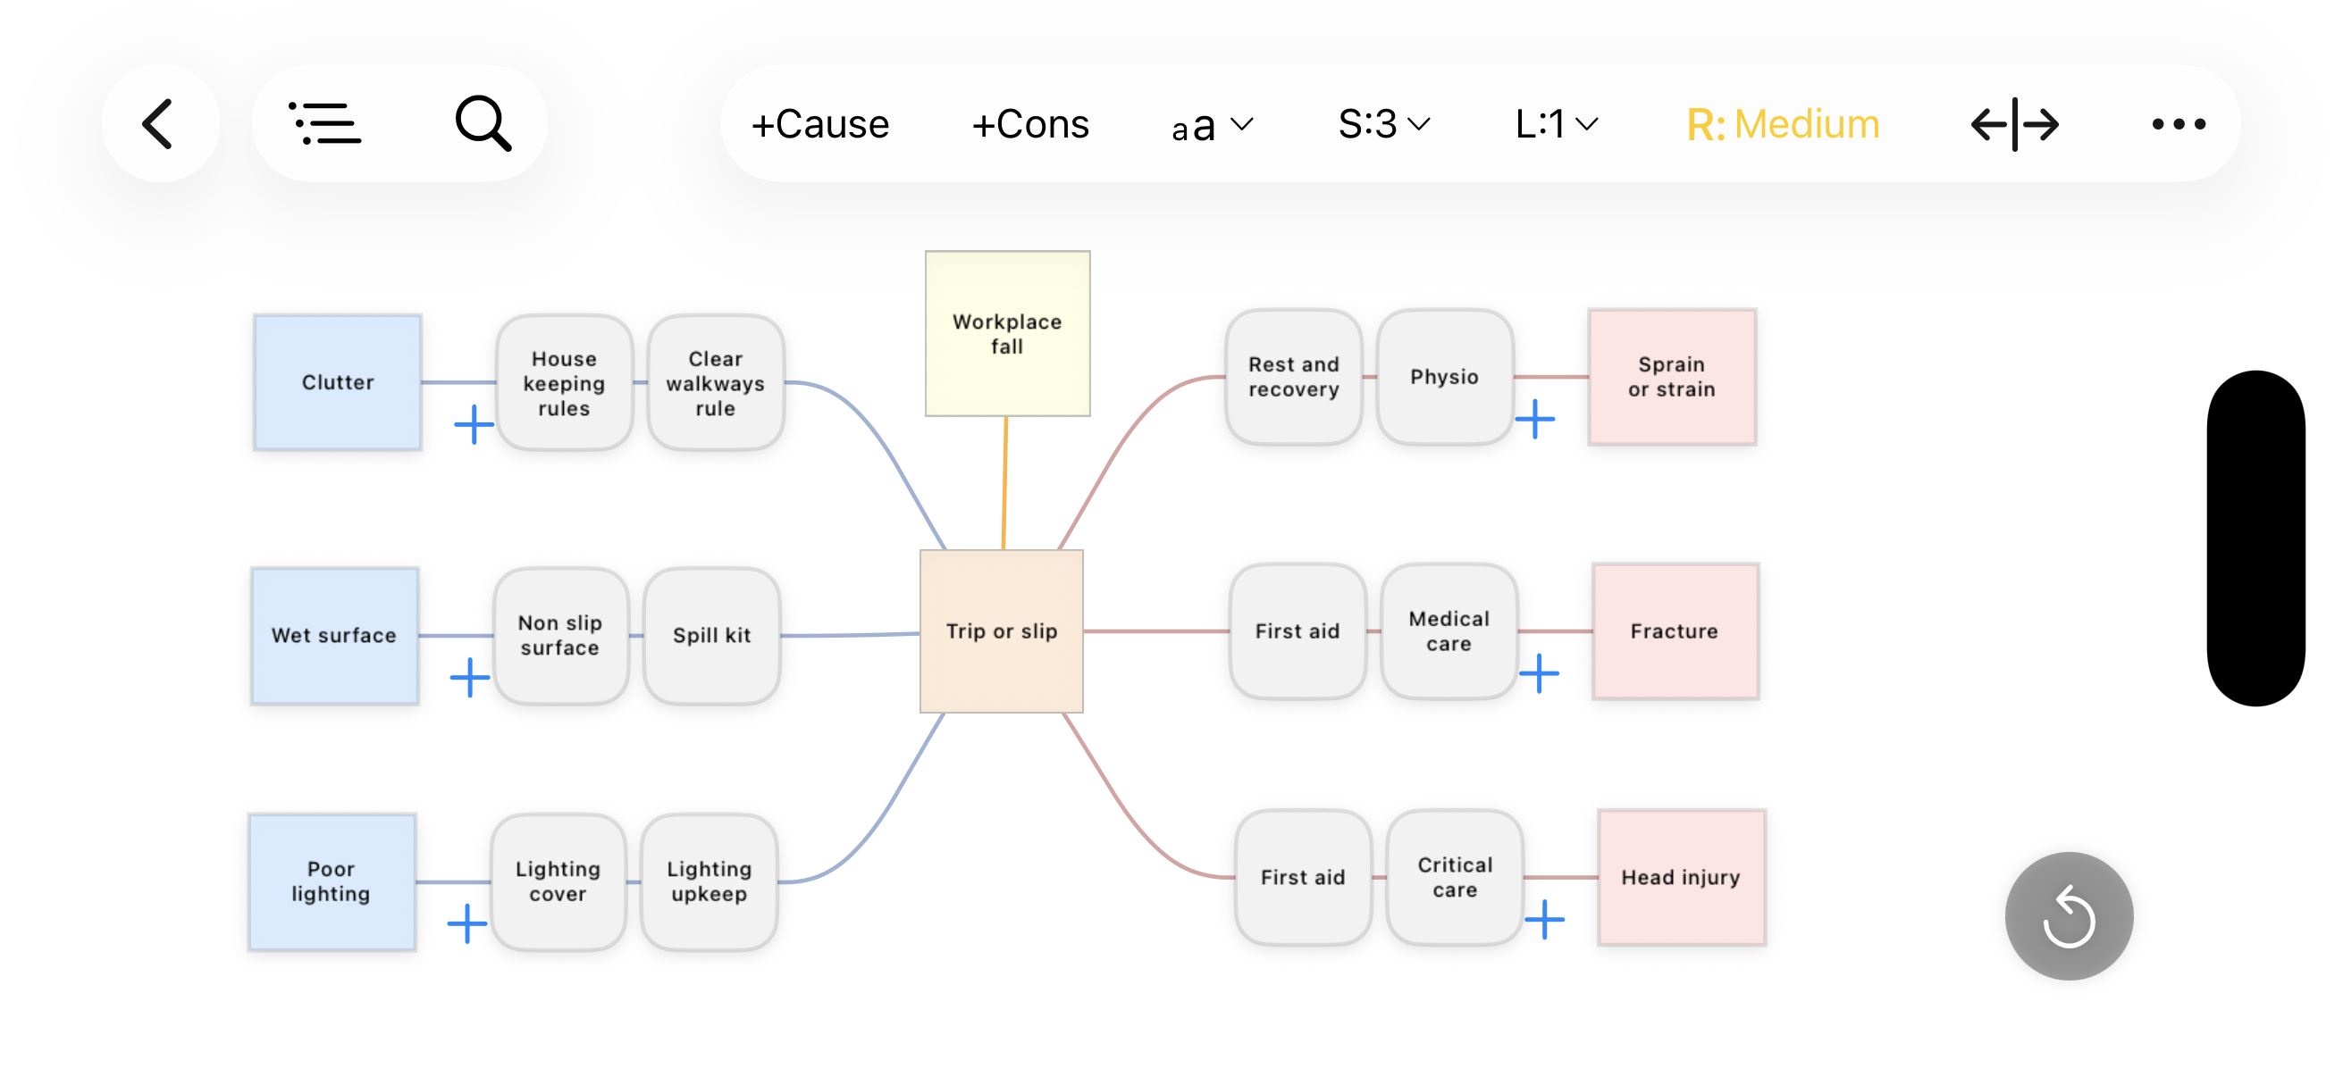Select the yellow Workplace fall hazard box
Screen dimensions: 2343x1077
point(1007,334)
